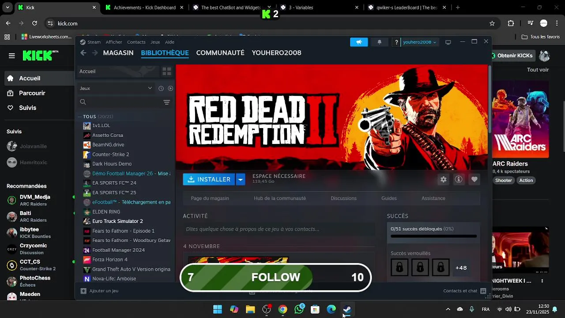Open Windows notification bell in system tray

[x=555, y=309]
